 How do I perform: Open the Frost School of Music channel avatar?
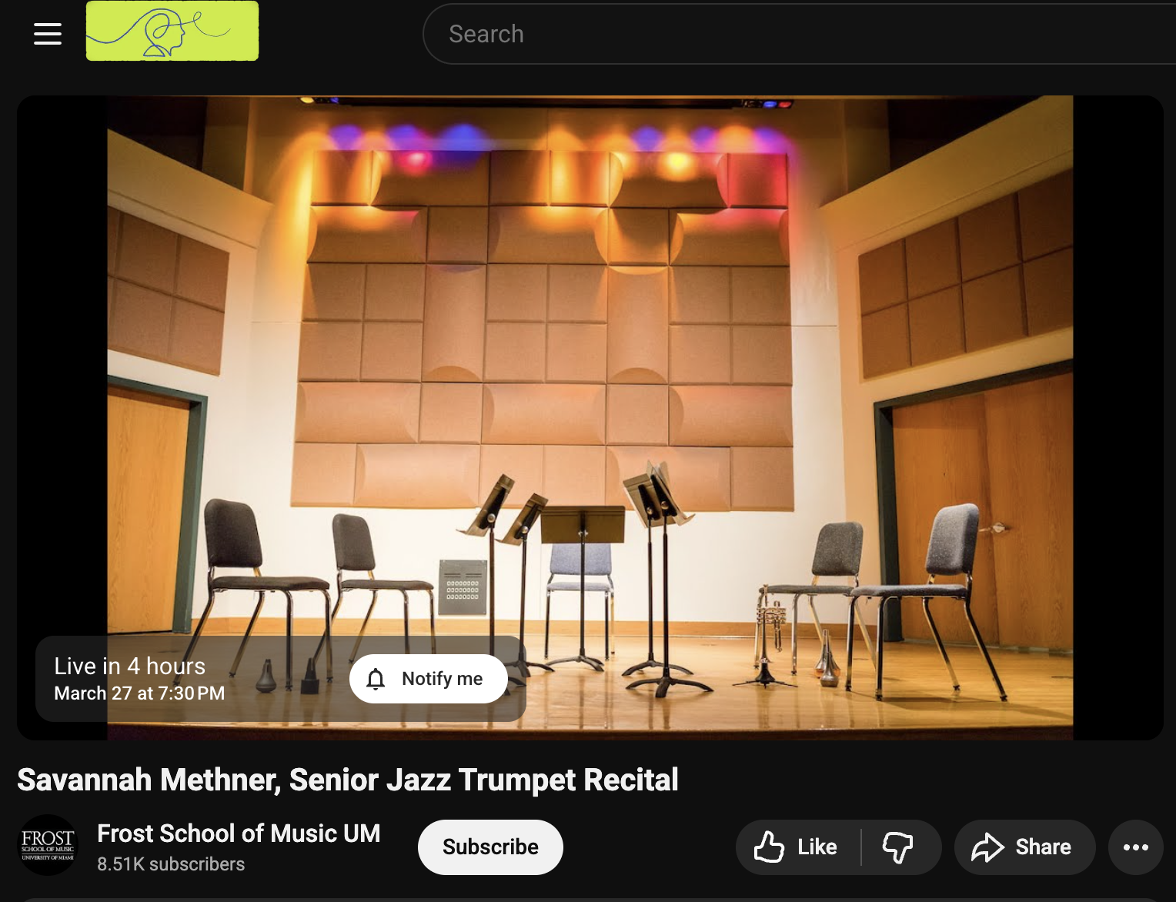tap(48, 845)
